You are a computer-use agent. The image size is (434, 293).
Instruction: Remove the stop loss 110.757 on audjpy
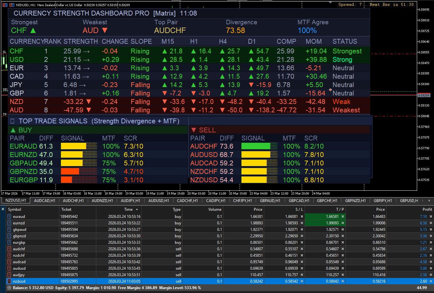[x=302, y=275]
